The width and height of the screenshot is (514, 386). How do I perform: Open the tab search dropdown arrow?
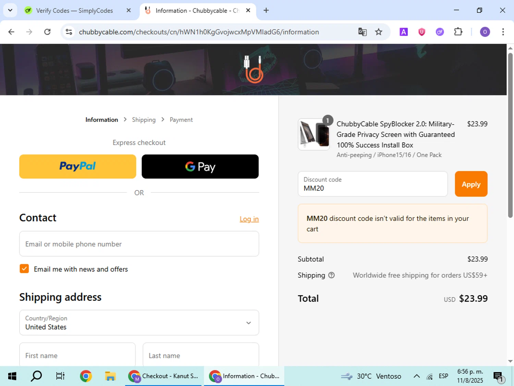pyautogui.click(x=10, y=10)
